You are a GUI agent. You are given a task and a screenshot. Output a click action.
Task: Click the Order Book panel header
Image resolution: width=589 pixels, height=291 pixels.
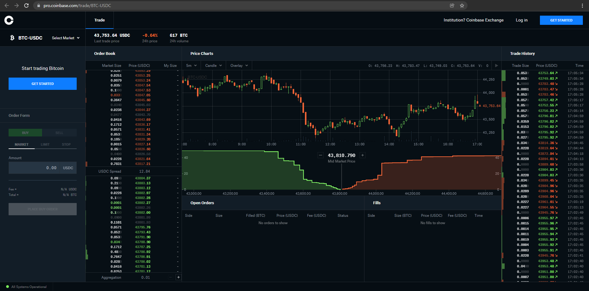[x=105, y=53]
